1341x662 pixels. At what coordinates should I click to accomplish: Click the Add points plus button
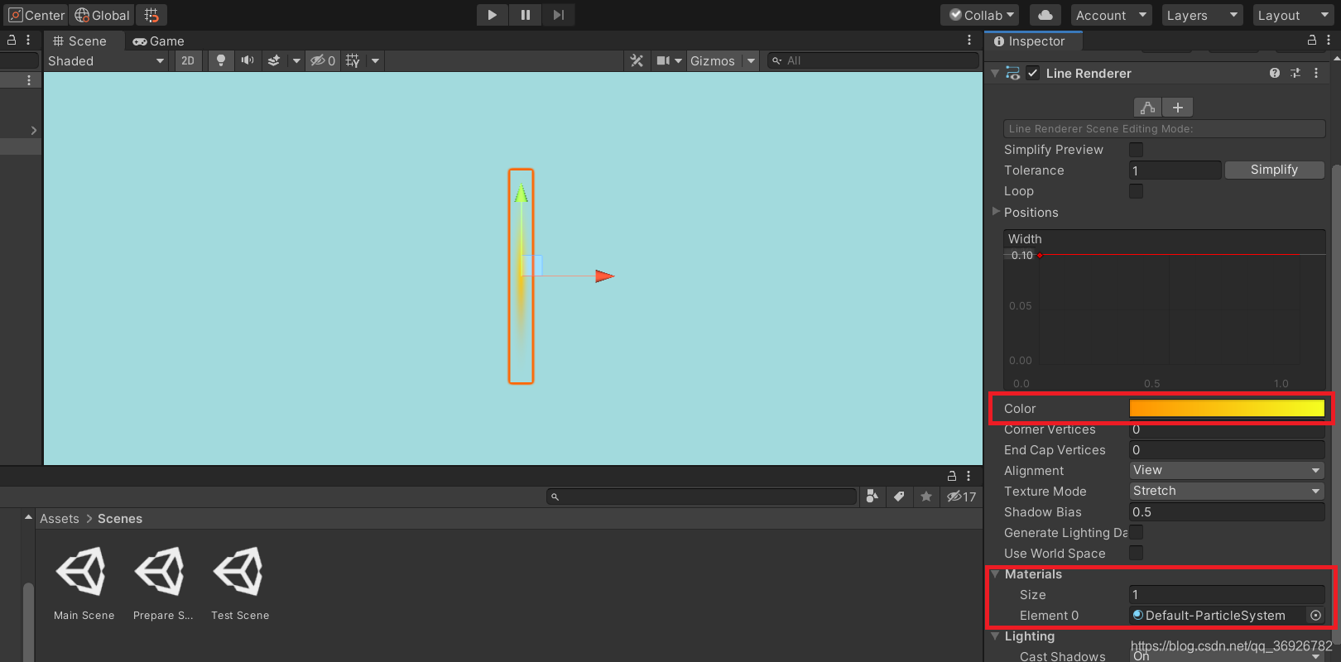1178,108
